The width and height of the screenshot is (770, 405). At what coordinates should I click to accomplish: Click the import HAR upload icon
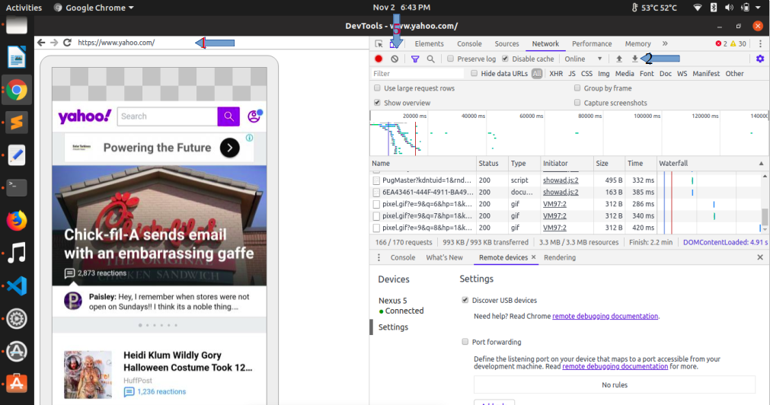click(618, 59)
